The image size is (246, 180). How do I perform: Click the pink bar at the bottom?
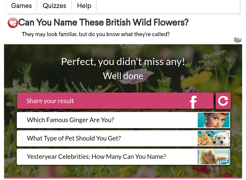click(x=123, y=179)
